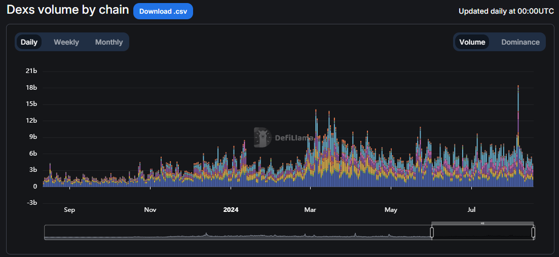Screen dimensions: 559x257
Task: Click the "3b" y-axis label
Action: pyautogui.click(x=33, y=170)
